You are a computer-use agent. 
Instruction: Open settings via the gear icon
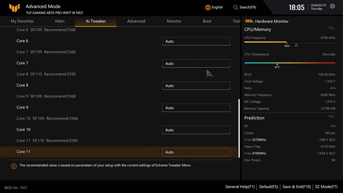point(332,6)
